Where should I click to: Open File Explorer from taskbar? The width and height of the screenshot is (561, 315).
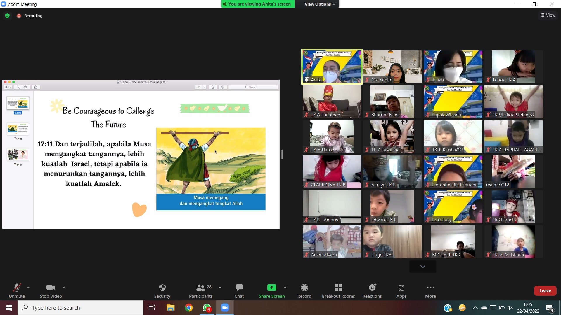170,308
